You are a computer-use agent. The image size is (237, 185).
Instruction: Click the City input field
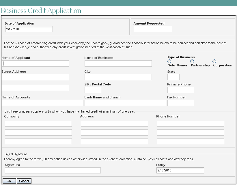[x=118, y=77]
